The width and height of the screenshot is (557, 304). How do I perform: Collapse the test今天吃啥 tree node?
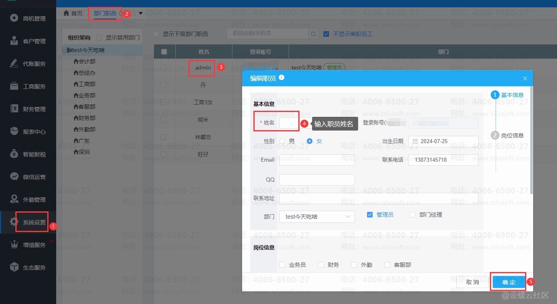[65, 50]
